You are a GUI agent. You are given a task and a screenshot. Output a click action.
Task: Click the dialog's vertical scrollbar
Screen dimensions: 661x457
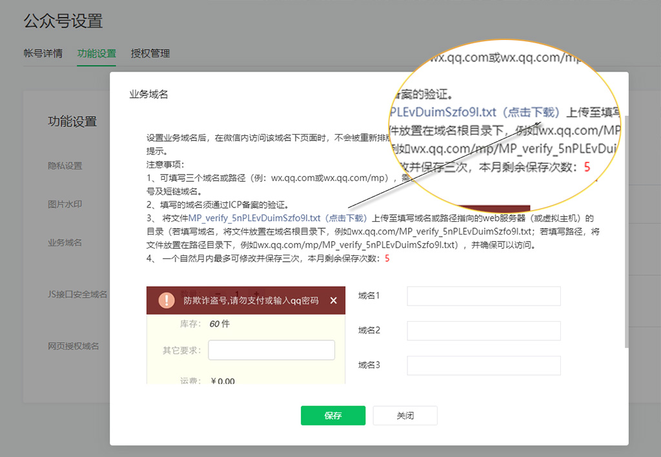pyautogui.click(x=626, y=231)
